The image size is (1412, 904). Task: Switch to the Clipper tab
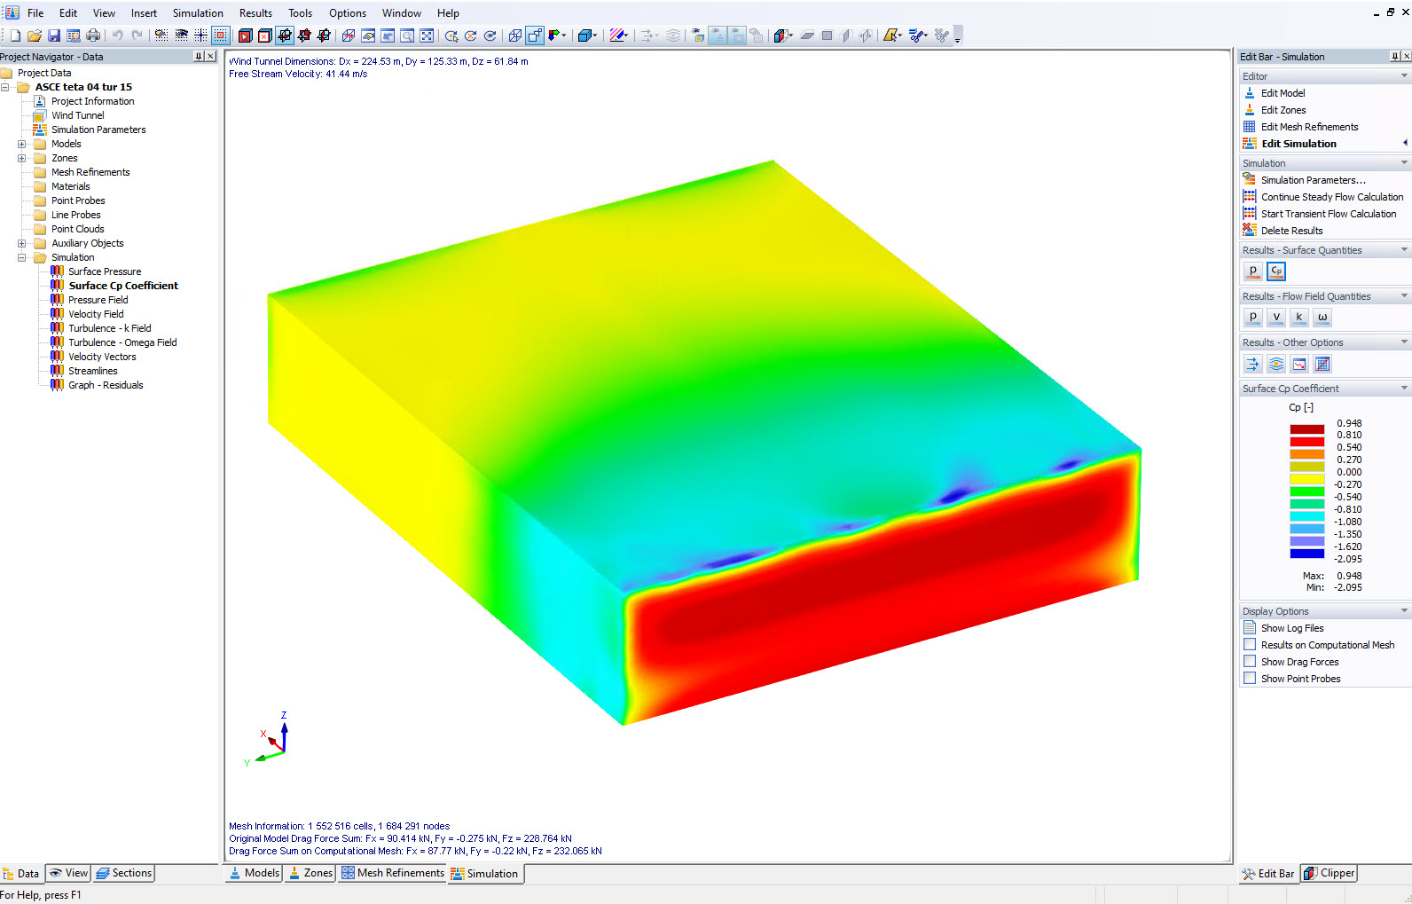1329,873
